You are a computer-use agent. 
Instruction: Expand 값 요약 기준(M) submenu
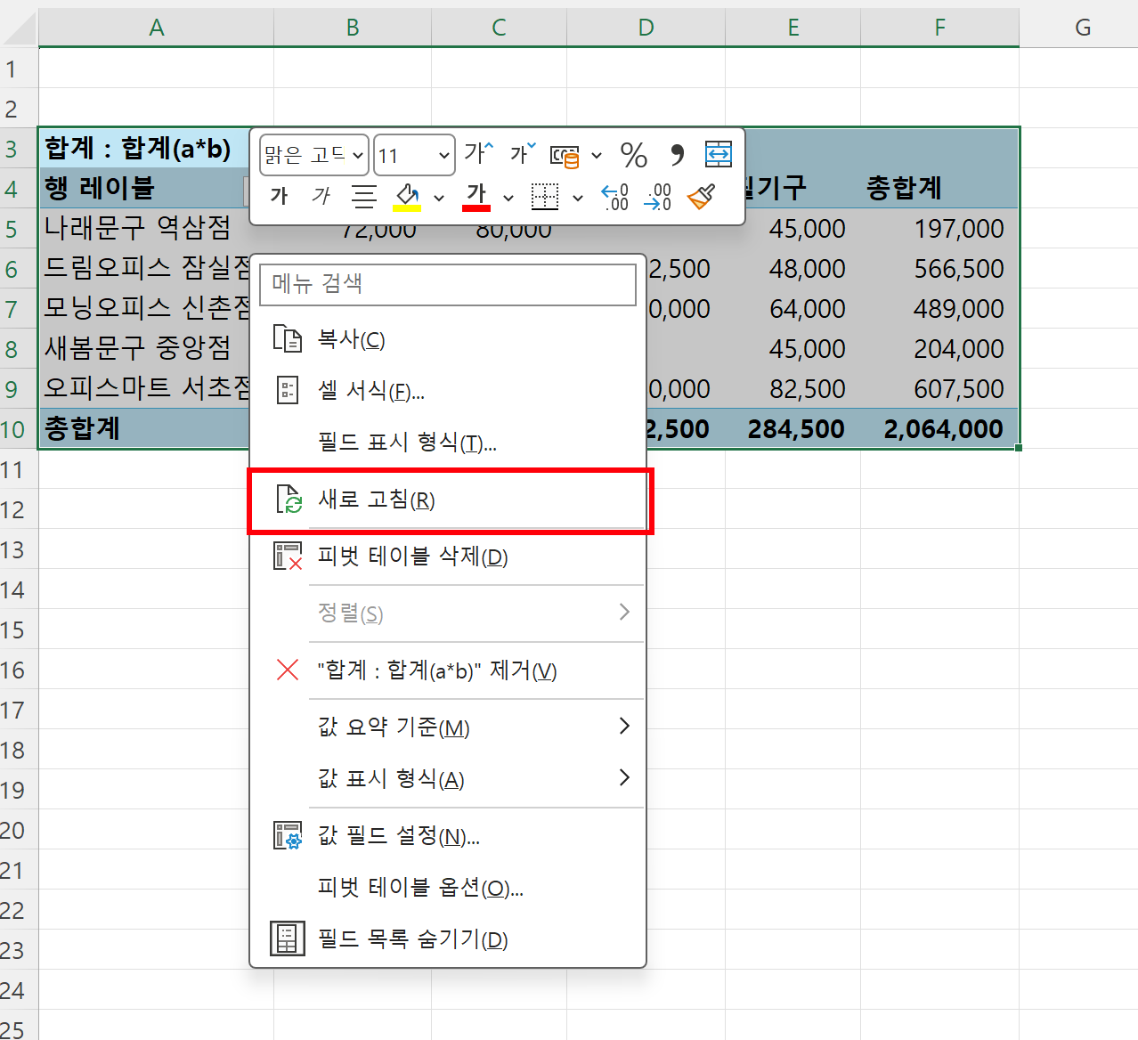tap(448, 727)
